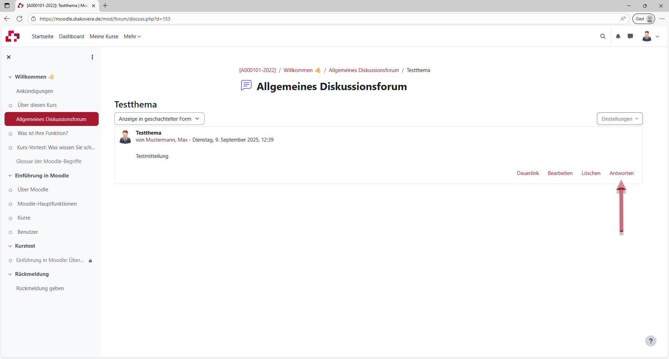Open the notifications bell
669x359 pixels.
tap(618, 36)
